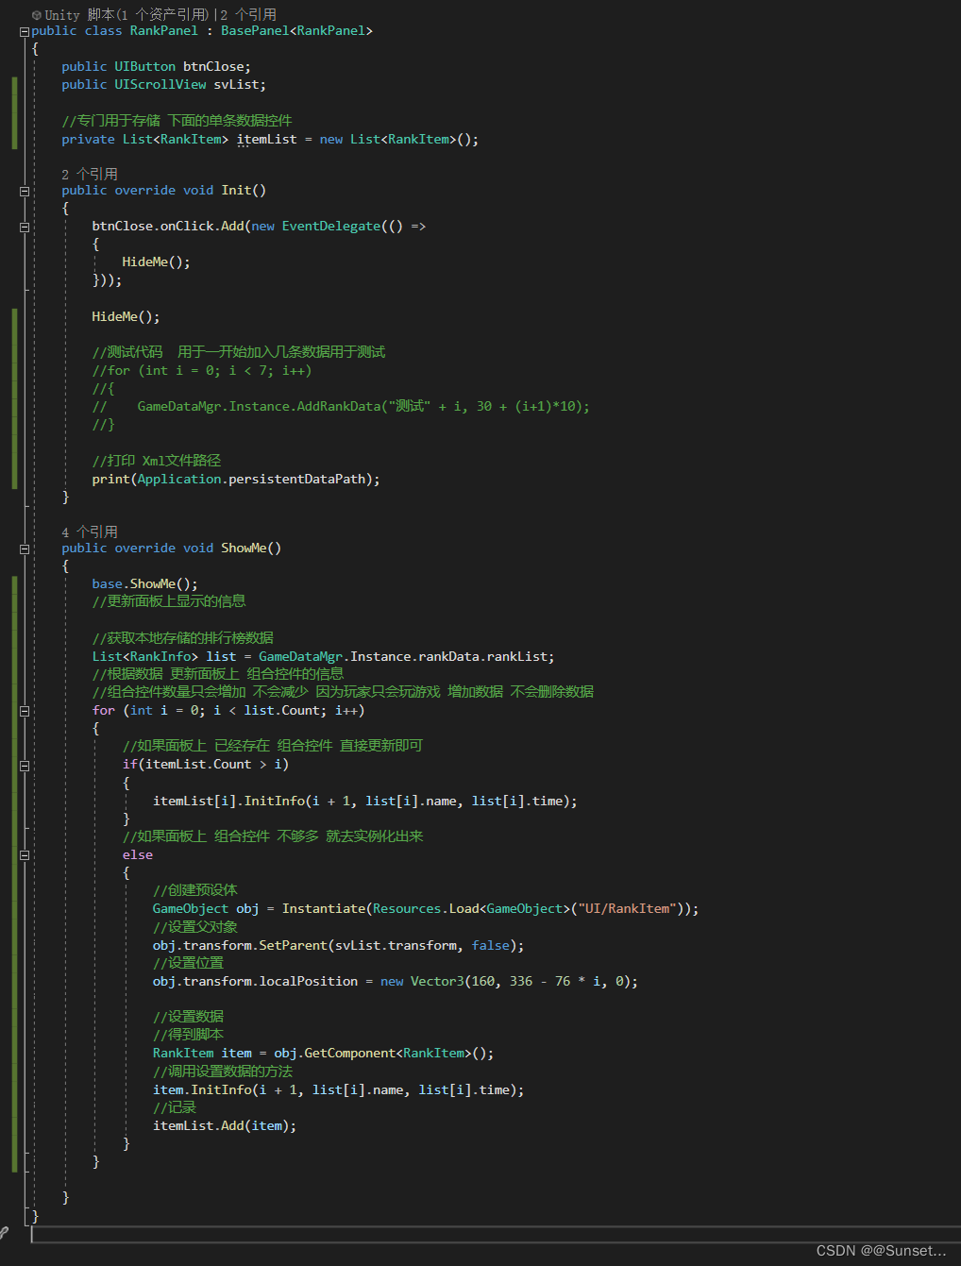961x1266 pixels.
Task: Click 'btnClose' in the UIButton field declaration
Action: click(213, 67)
